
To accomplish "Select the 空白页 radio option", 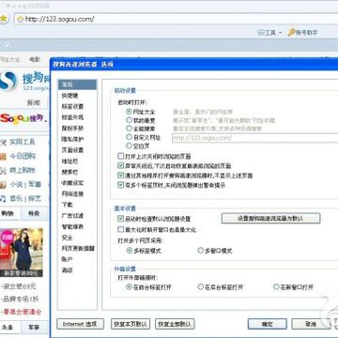I will (x=129, y=146).
